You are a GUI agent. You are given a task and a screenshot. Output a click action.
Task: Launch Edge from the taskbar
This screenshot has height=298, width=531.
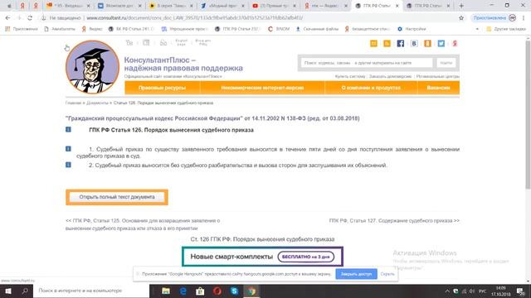pyautogui.click(x=183, y=291)
